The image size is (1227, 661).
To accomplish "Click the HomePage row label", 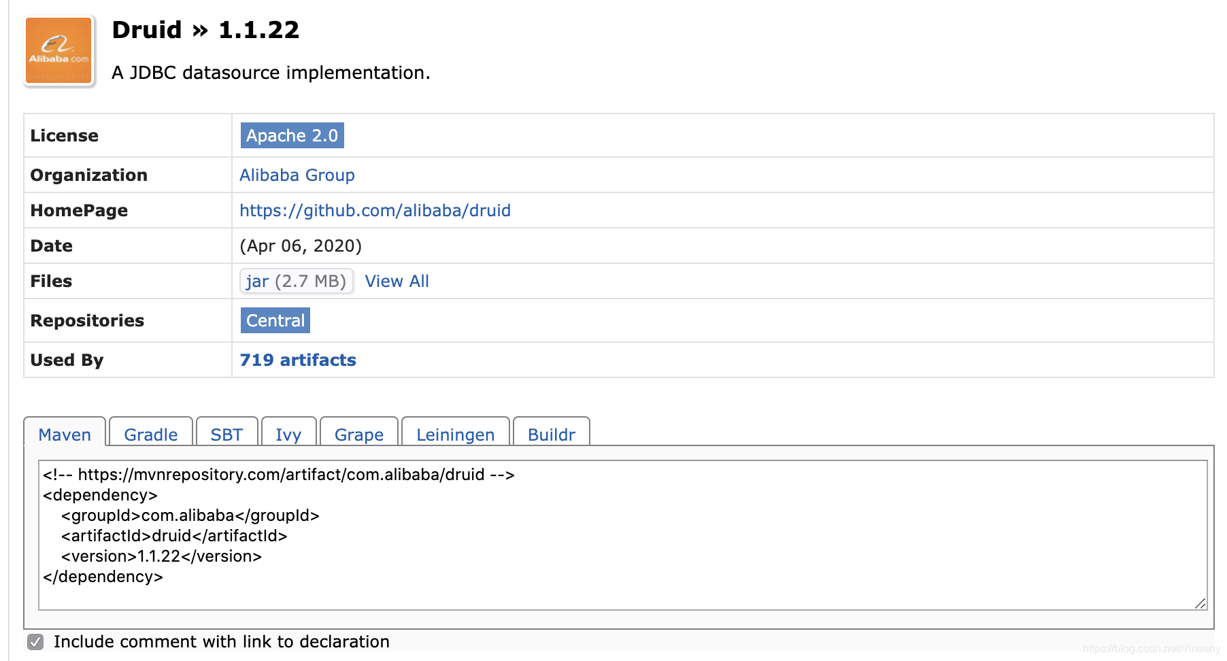I will [79, 210].
